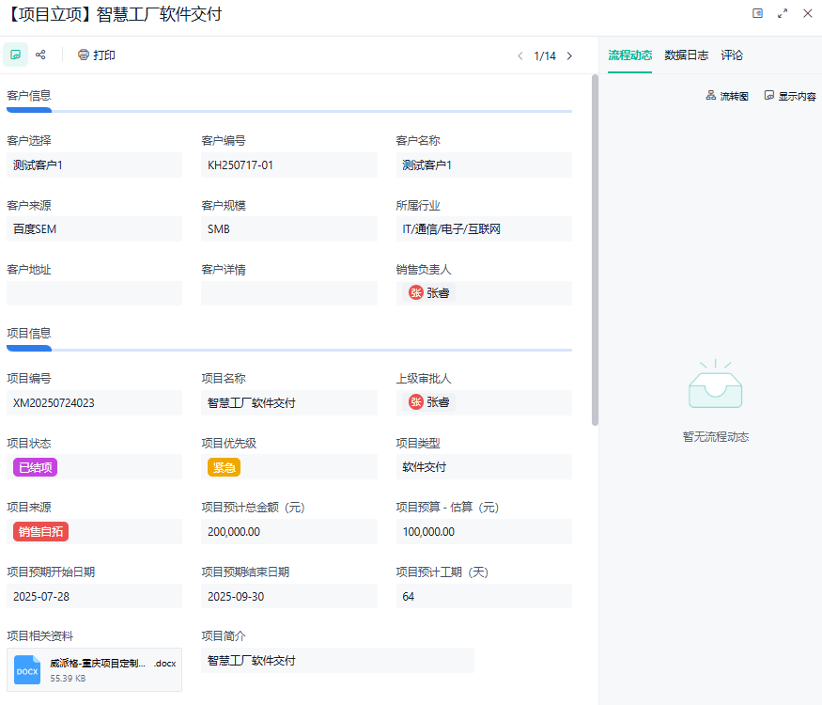Click the share icon in the toolbar
This screenshot has width=822, height=705.
42,54
